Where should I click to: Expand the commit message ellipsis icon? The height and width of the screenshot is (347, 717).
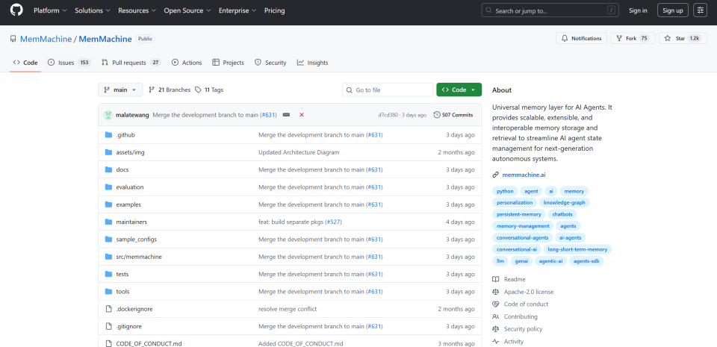[286, 115]
